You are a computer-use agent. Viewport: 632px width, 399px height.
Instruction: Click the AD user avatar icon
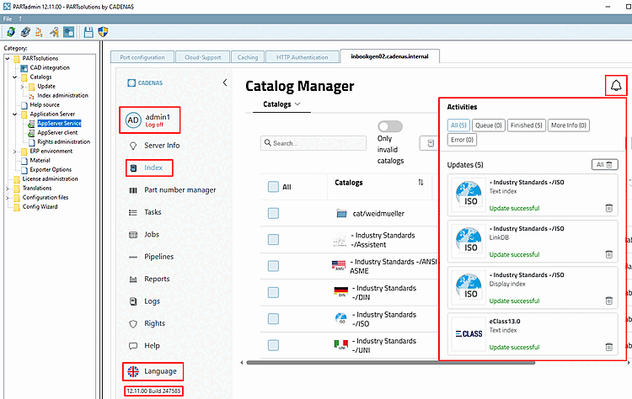click(x=133, y=120)
